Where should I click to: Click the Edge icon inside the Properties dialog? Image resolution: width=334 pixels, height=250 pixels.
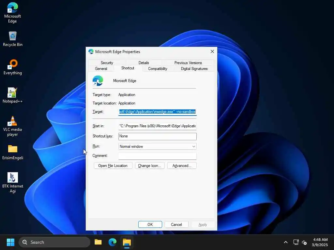(x=98, y=81)
